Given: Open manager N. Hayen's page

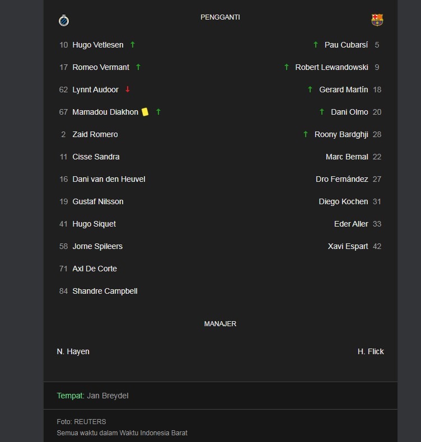Looking at the screenshot, I should click(73, 351).
